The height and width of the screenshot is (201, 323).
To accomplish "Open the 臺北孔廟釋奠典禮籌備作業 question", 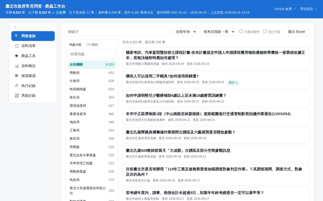I will [216, 135].
